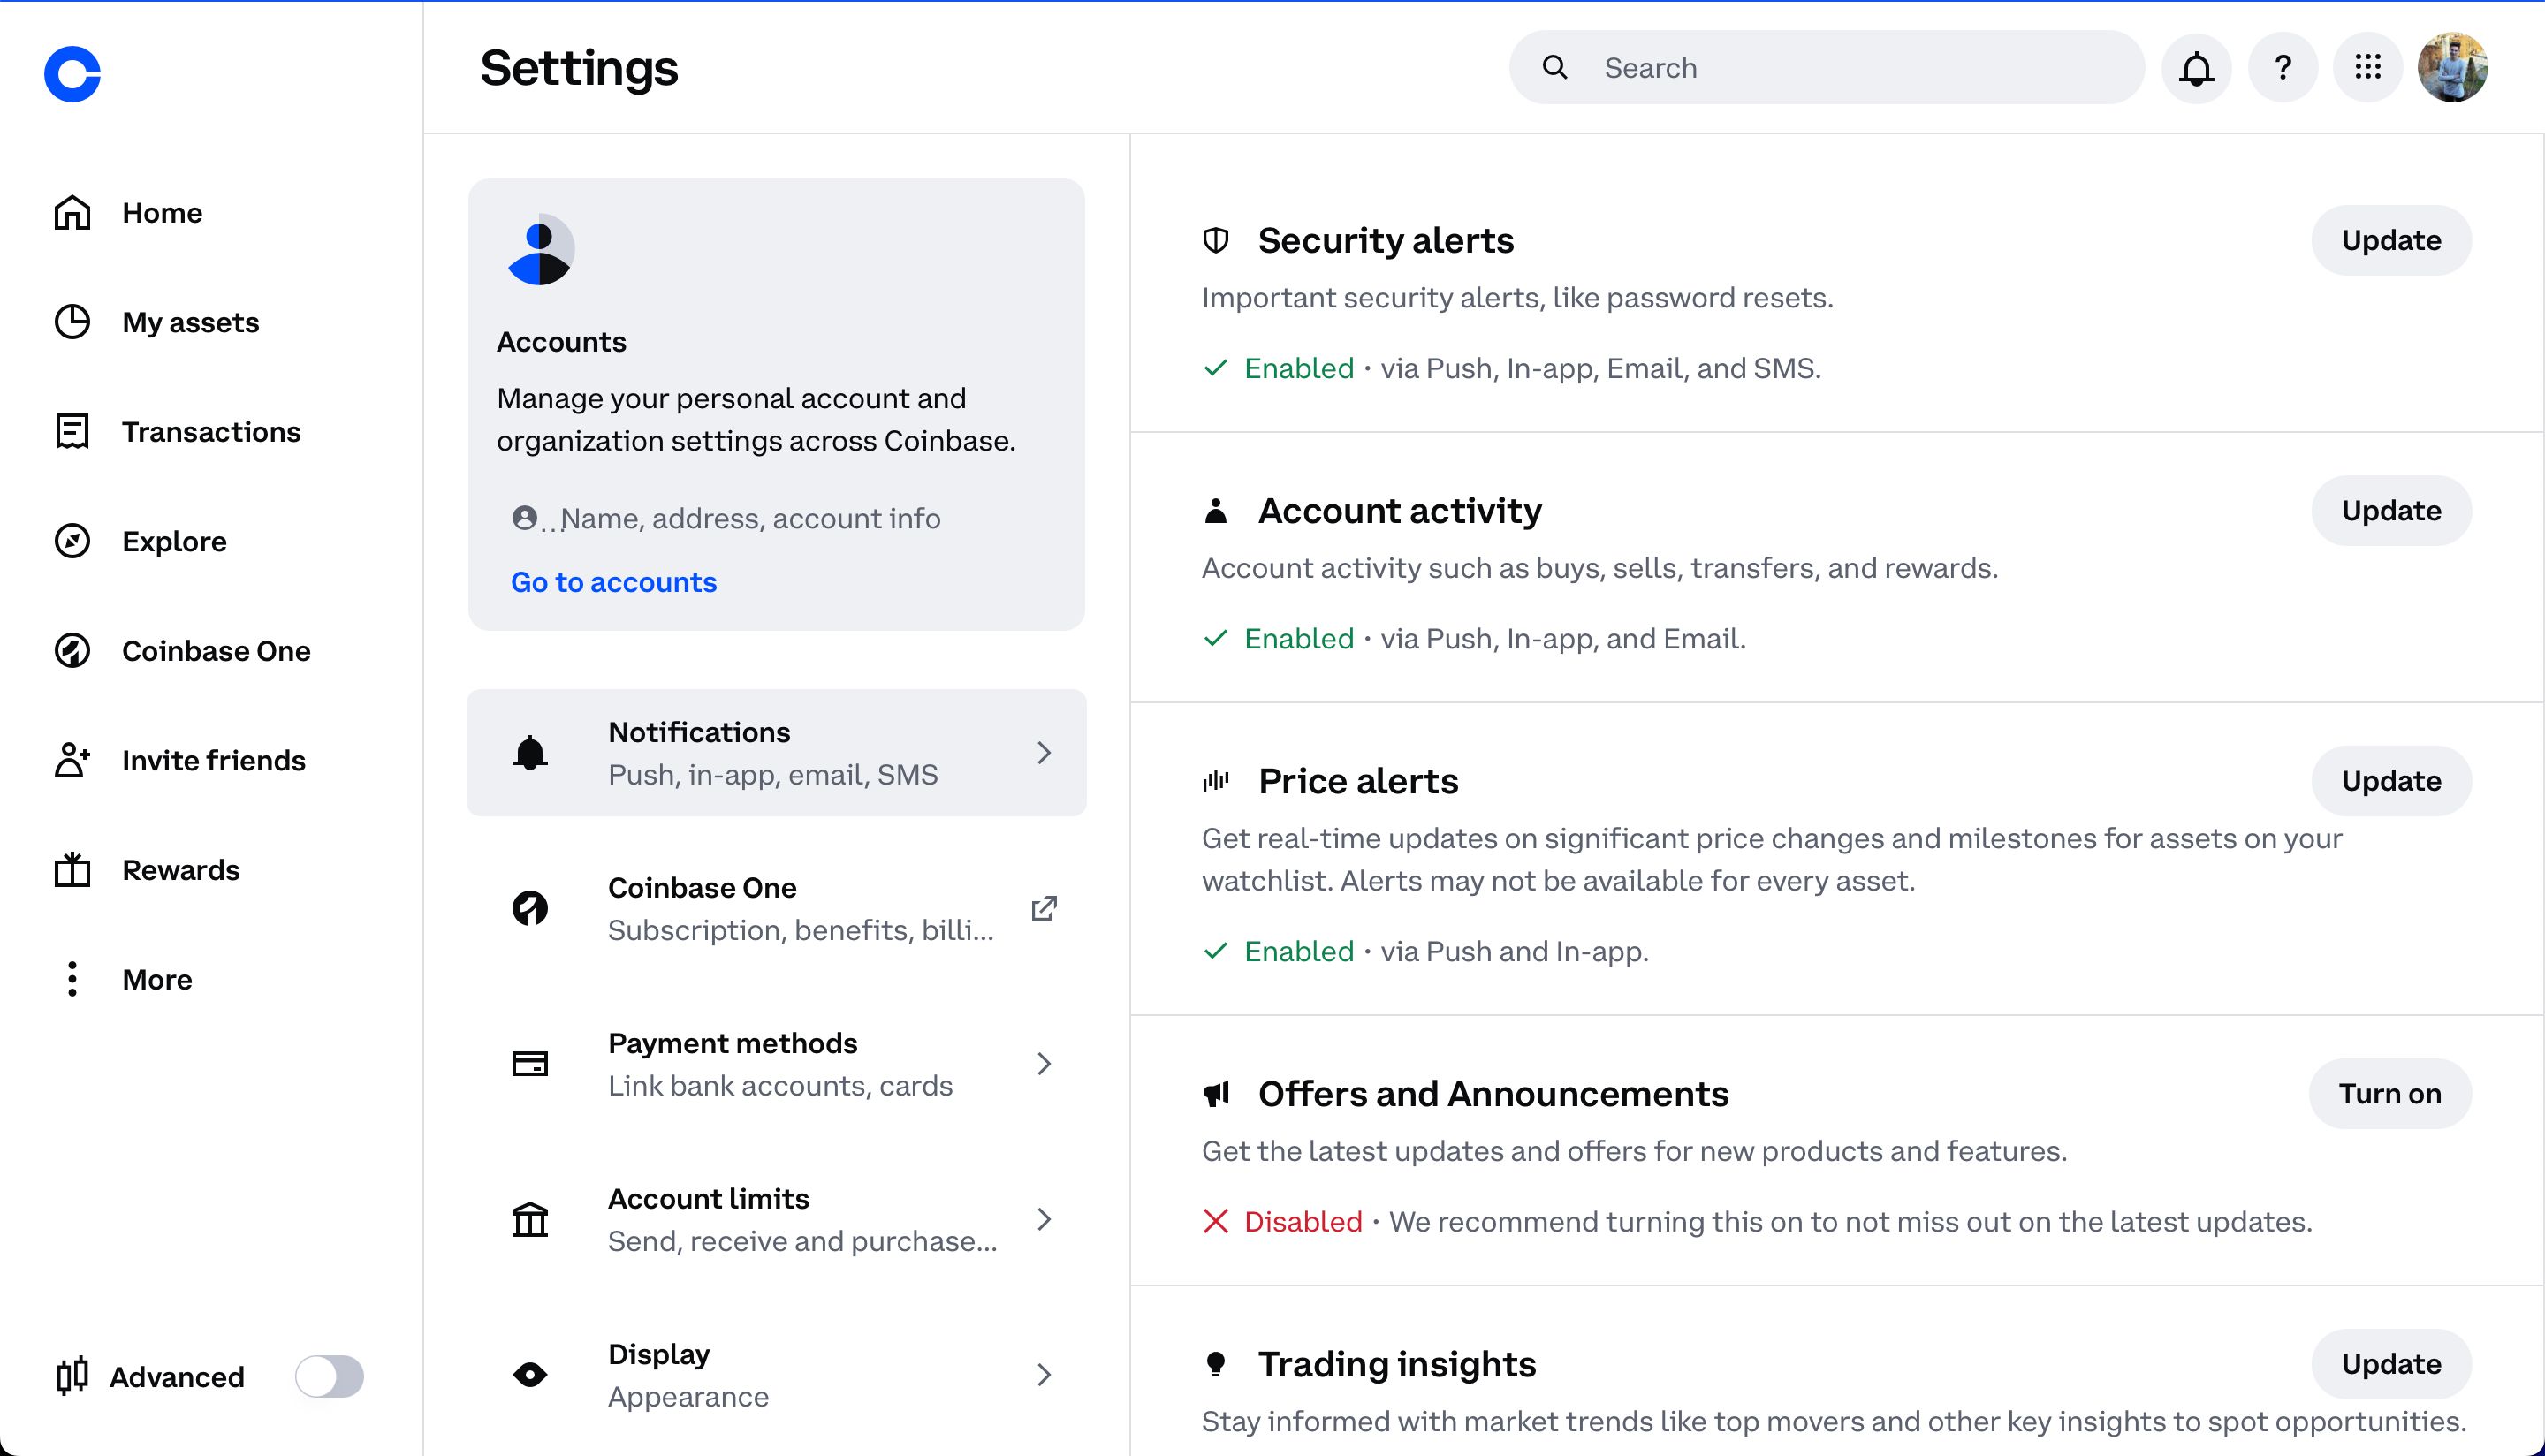This screenshot has height=1456, width=2545.
Task: Click the Accounts card avatar icon
Action: click(540, 249)
